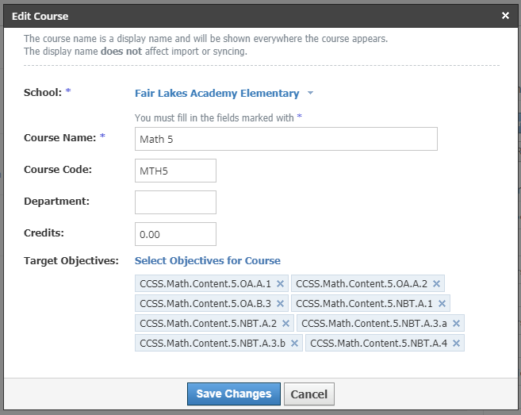Delete the CCSS.Math.Content.5.NBT.A.2 objective
The width and height of the screenshot is (521, 415).
click(285, 324)
